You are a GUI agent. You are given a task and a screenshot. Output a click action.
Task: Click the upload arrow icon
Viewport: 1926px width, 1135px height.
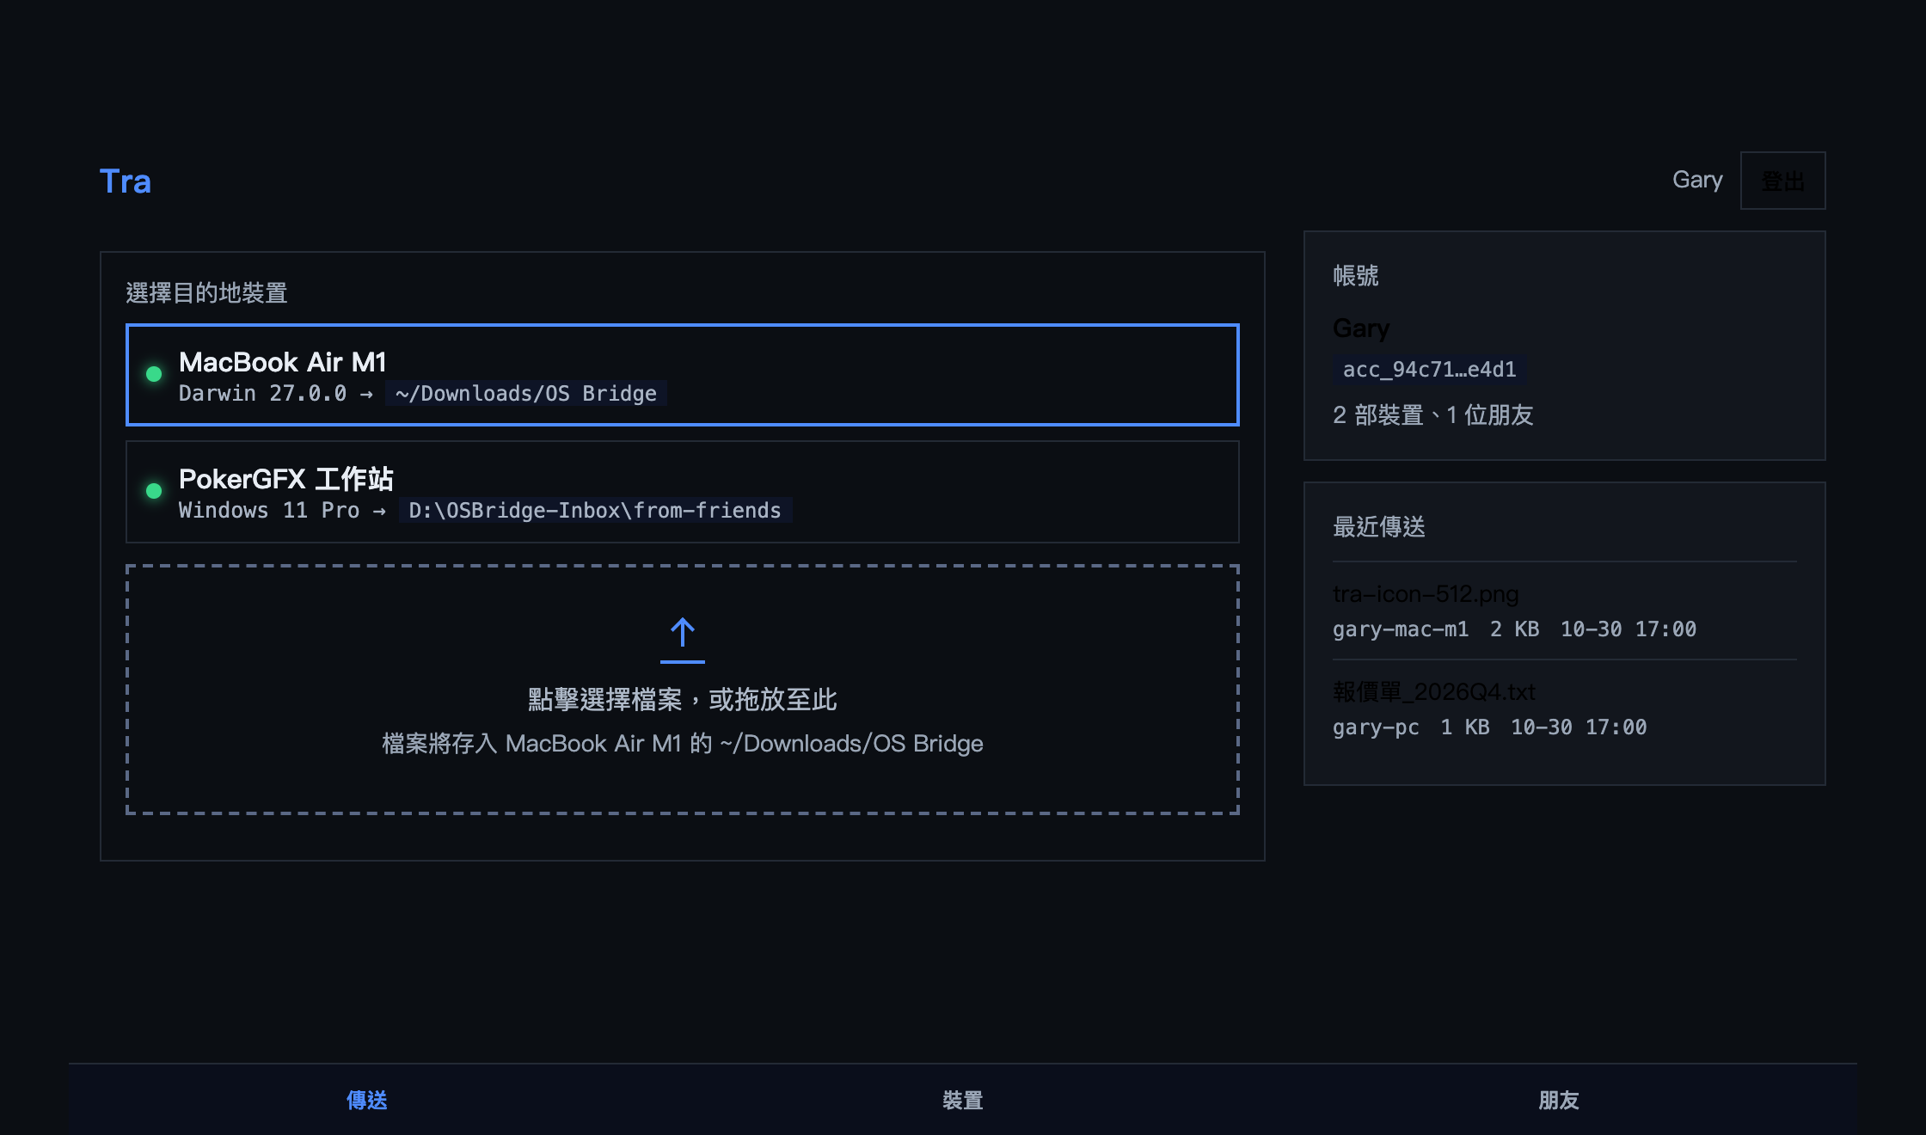[683, 639]
